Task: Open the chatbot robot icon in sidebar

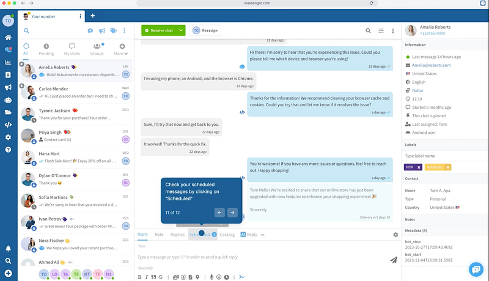Action: click(x=9, y=100)
